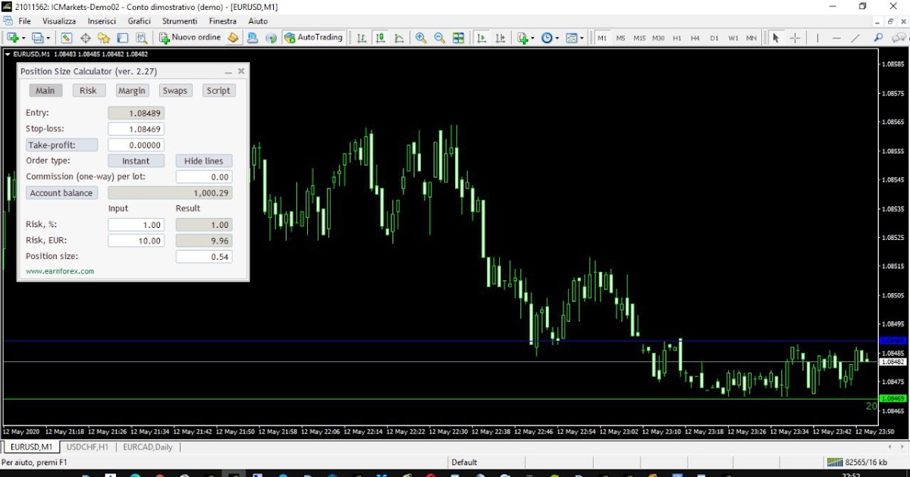Open the Risk tab in Position Size Calculator
Viewport: 910px width, 477px height.
tap(88, 90)
